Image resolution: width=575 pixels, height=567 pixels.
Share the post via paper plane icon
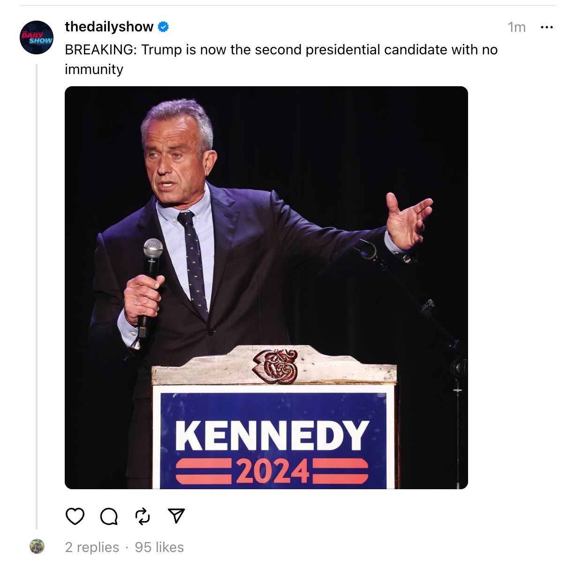(176, 516)
